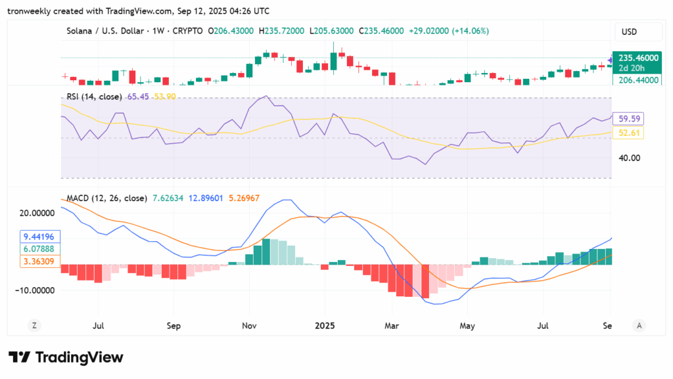Click the MACD legend value 5.26967
The height and width of the screenshot is (379, 673).
coord(244,198)
